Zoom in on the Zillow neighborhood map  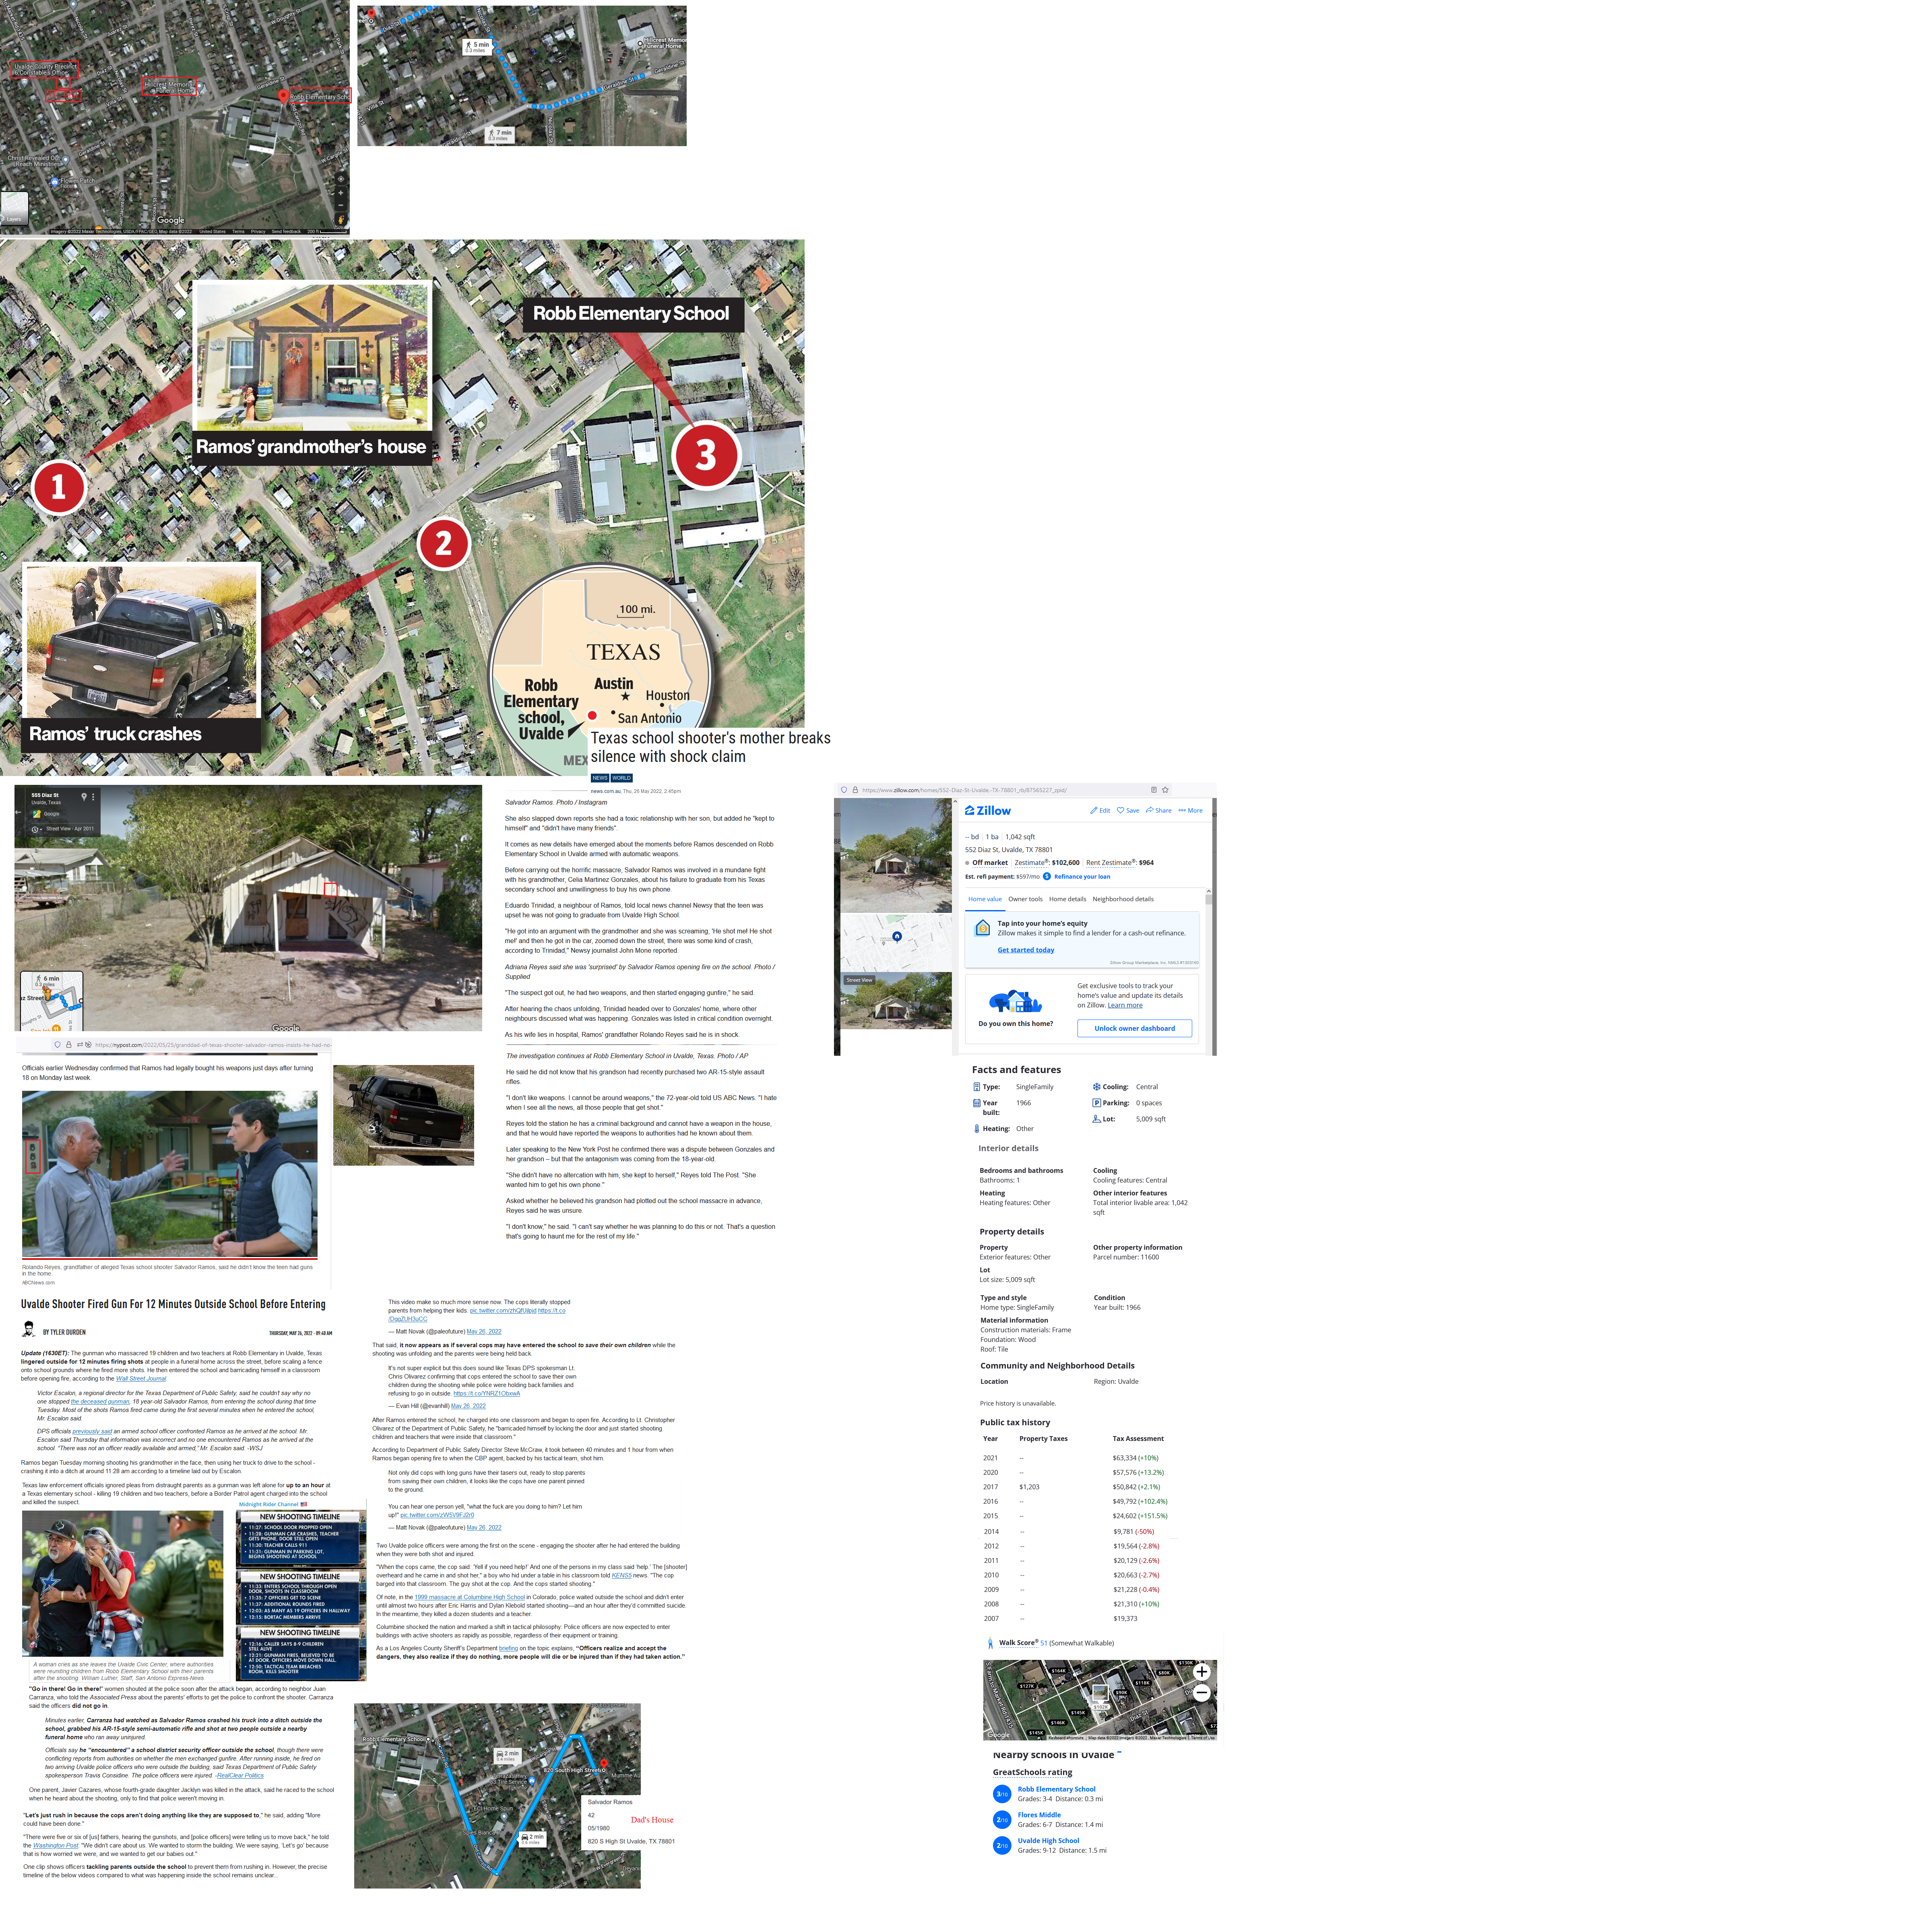[x=1201, y=1671]
